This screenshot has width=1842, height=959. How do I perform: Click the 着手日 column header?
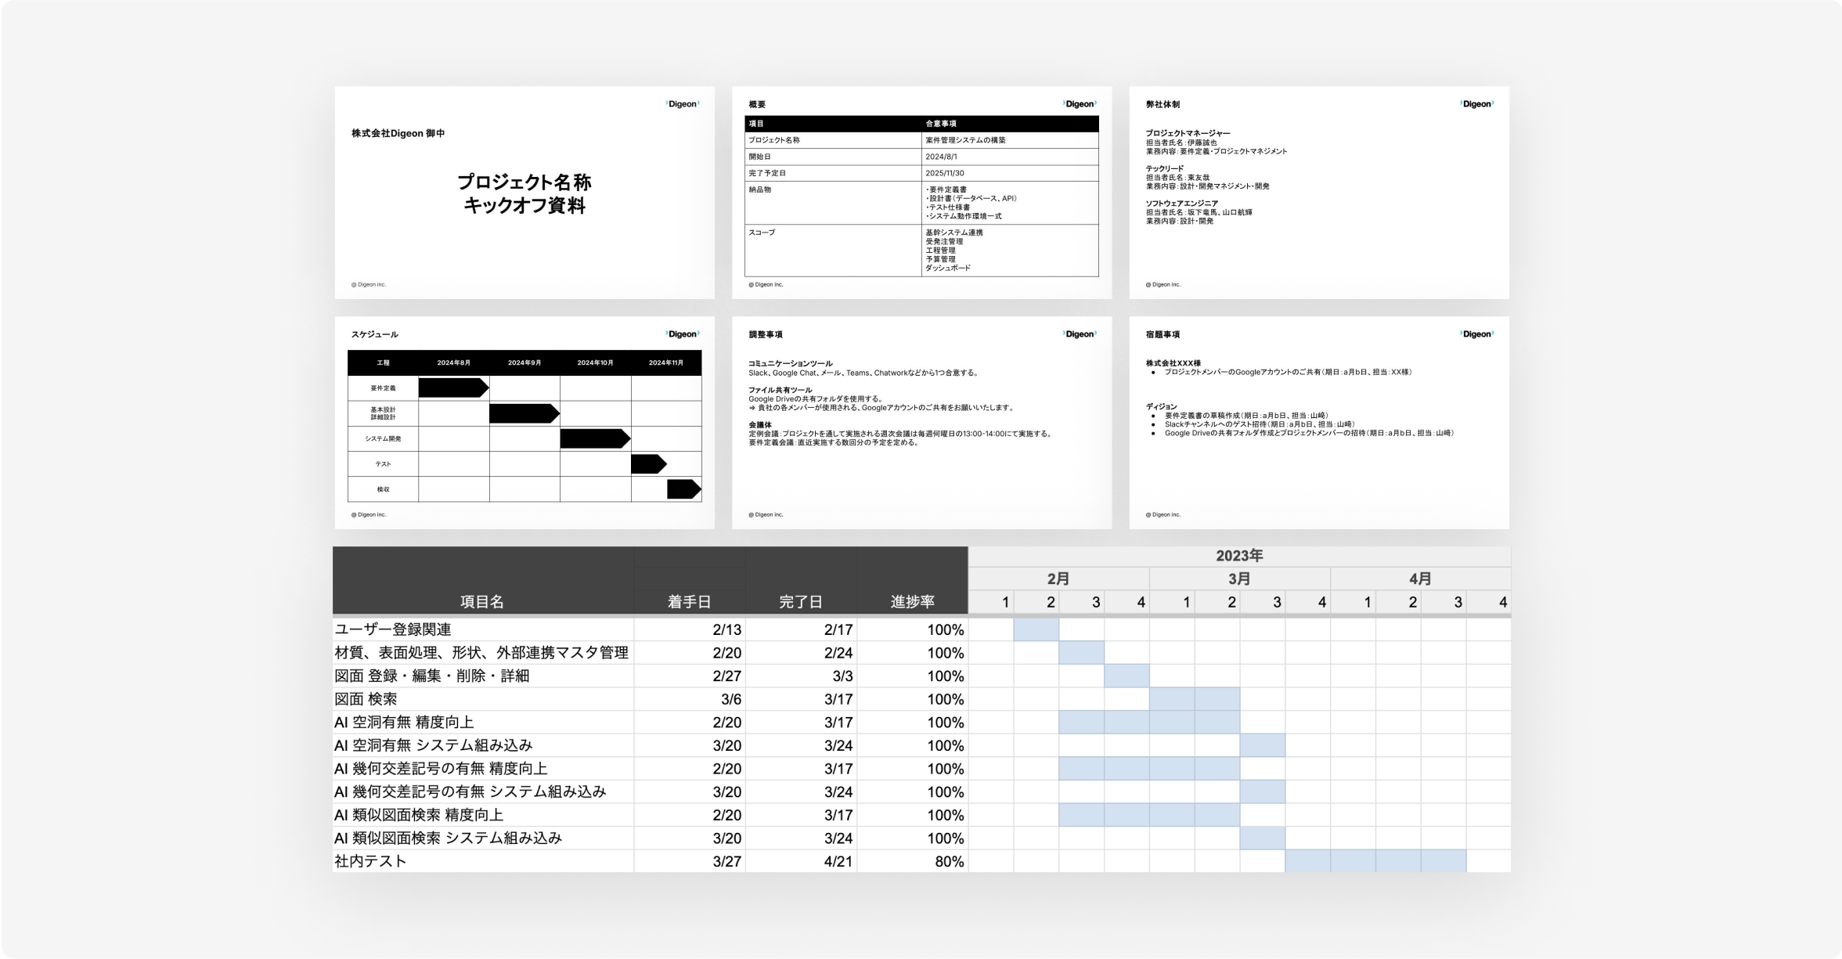pos(689,601)
